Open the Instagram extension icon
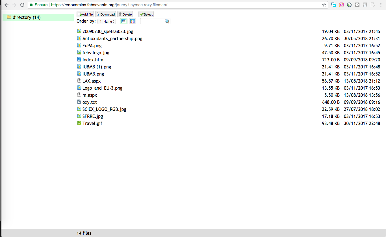386x237 pixels. click(341, 5)
